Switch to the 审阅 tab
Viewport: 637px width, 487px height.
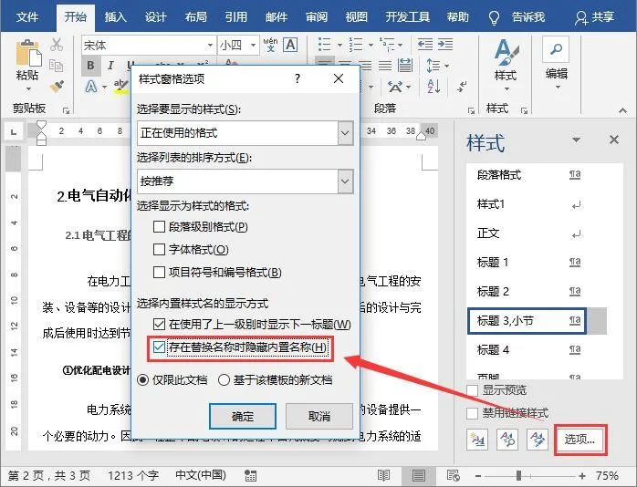pyautogui.click(x=317, y=16)
